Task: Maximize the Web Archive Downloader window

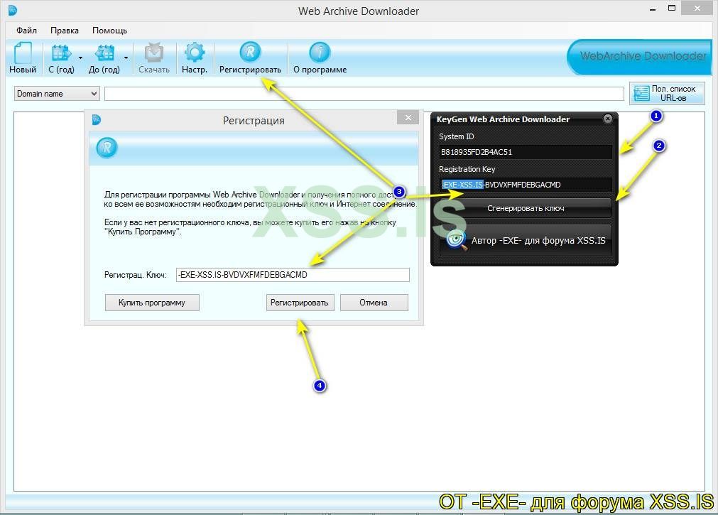Action: [x=672, y=9]
